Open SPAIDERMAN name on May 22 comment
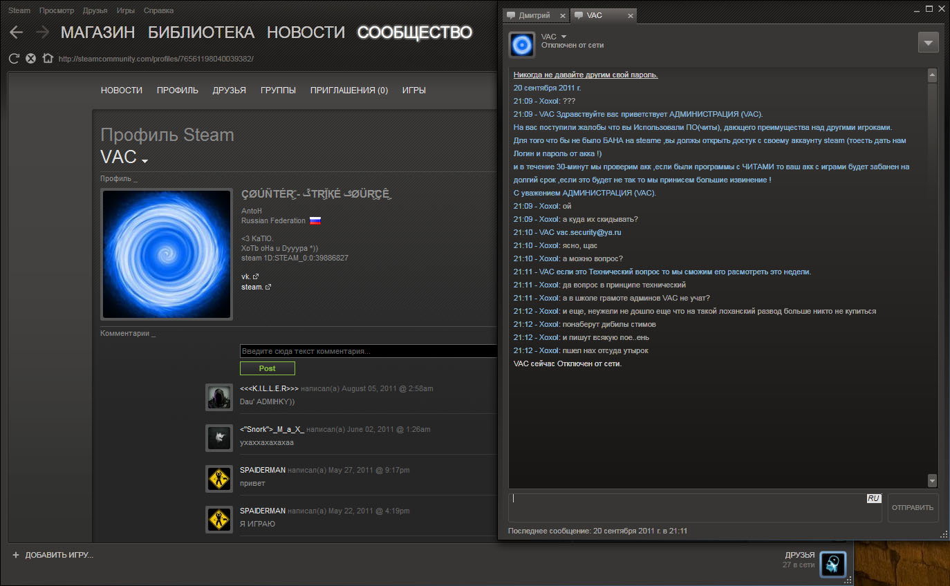Image resolution: width=950 pixels, height=586 pixels. click(x=263, y=511)
